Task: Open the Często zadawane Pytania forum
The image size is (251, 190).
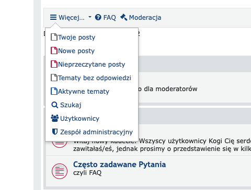Action: pyautogui.click(x=119, y=164)
